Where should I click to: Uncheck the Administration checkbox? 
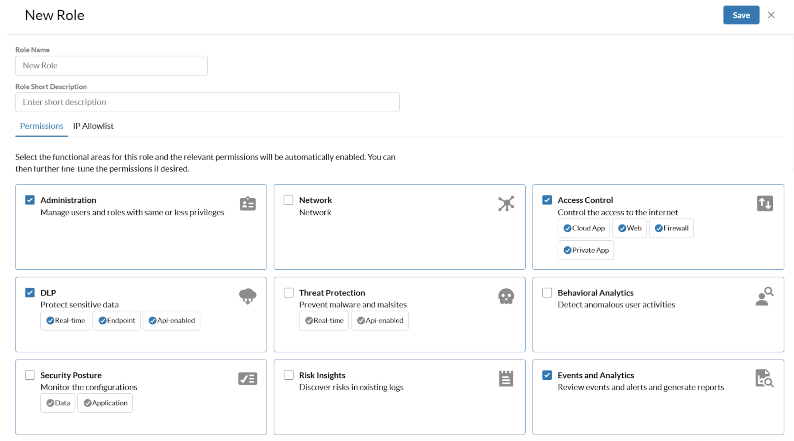click(x=30, y=200)
